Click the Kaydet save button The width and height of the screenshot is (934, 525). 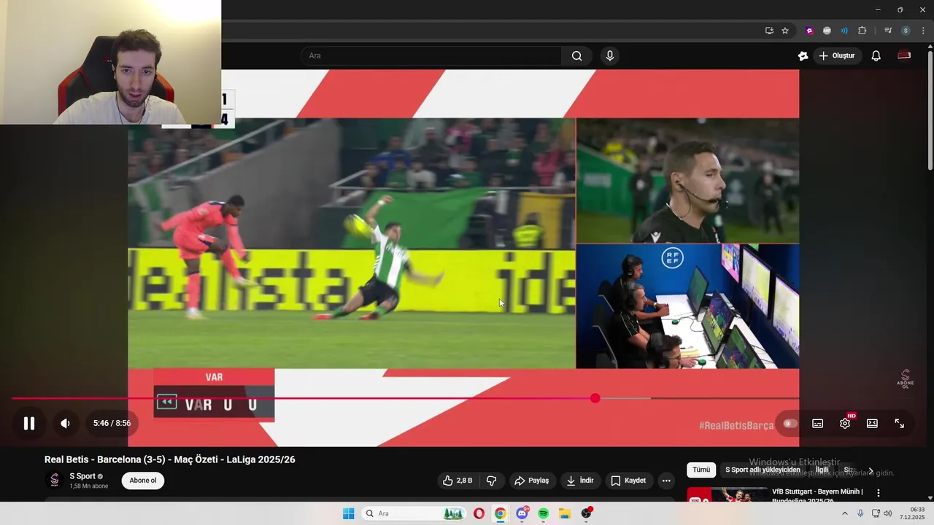tap(628, 481)
